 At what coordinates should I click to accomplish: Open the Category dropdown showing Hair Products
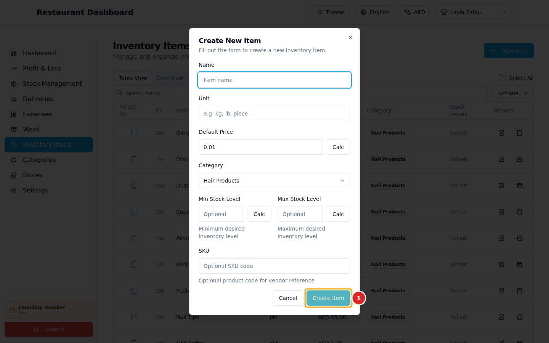click(274, 181)
